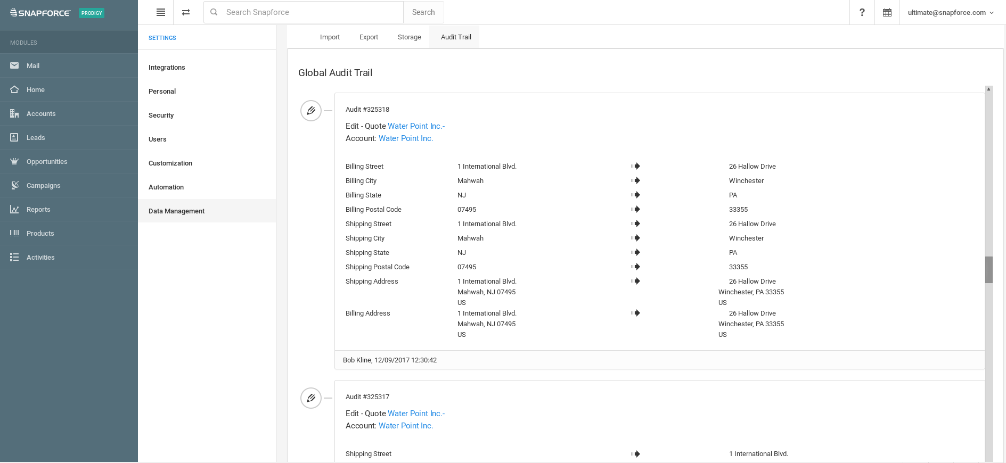
Task: Click the arrow icon in Billing City row
Action: pyautogui.click(x=635, y=180)
